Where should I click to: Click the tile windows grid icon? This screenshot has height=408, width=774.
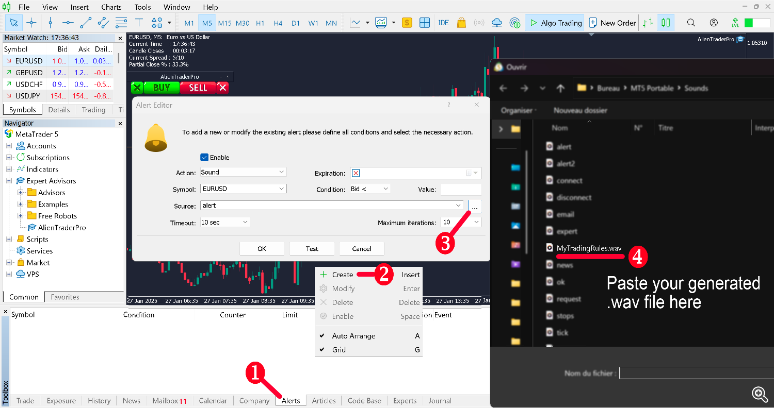point(425,23)
